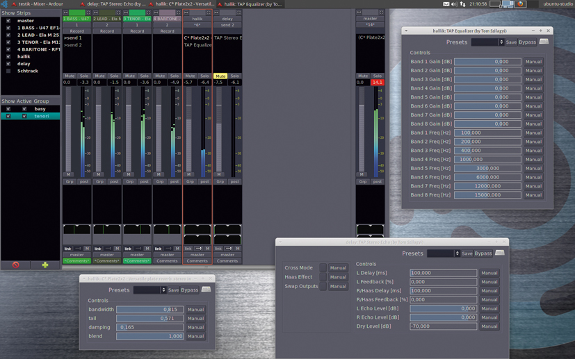
Task: Arm Record on the 3 TENOR strip
Action: point(137,31)
